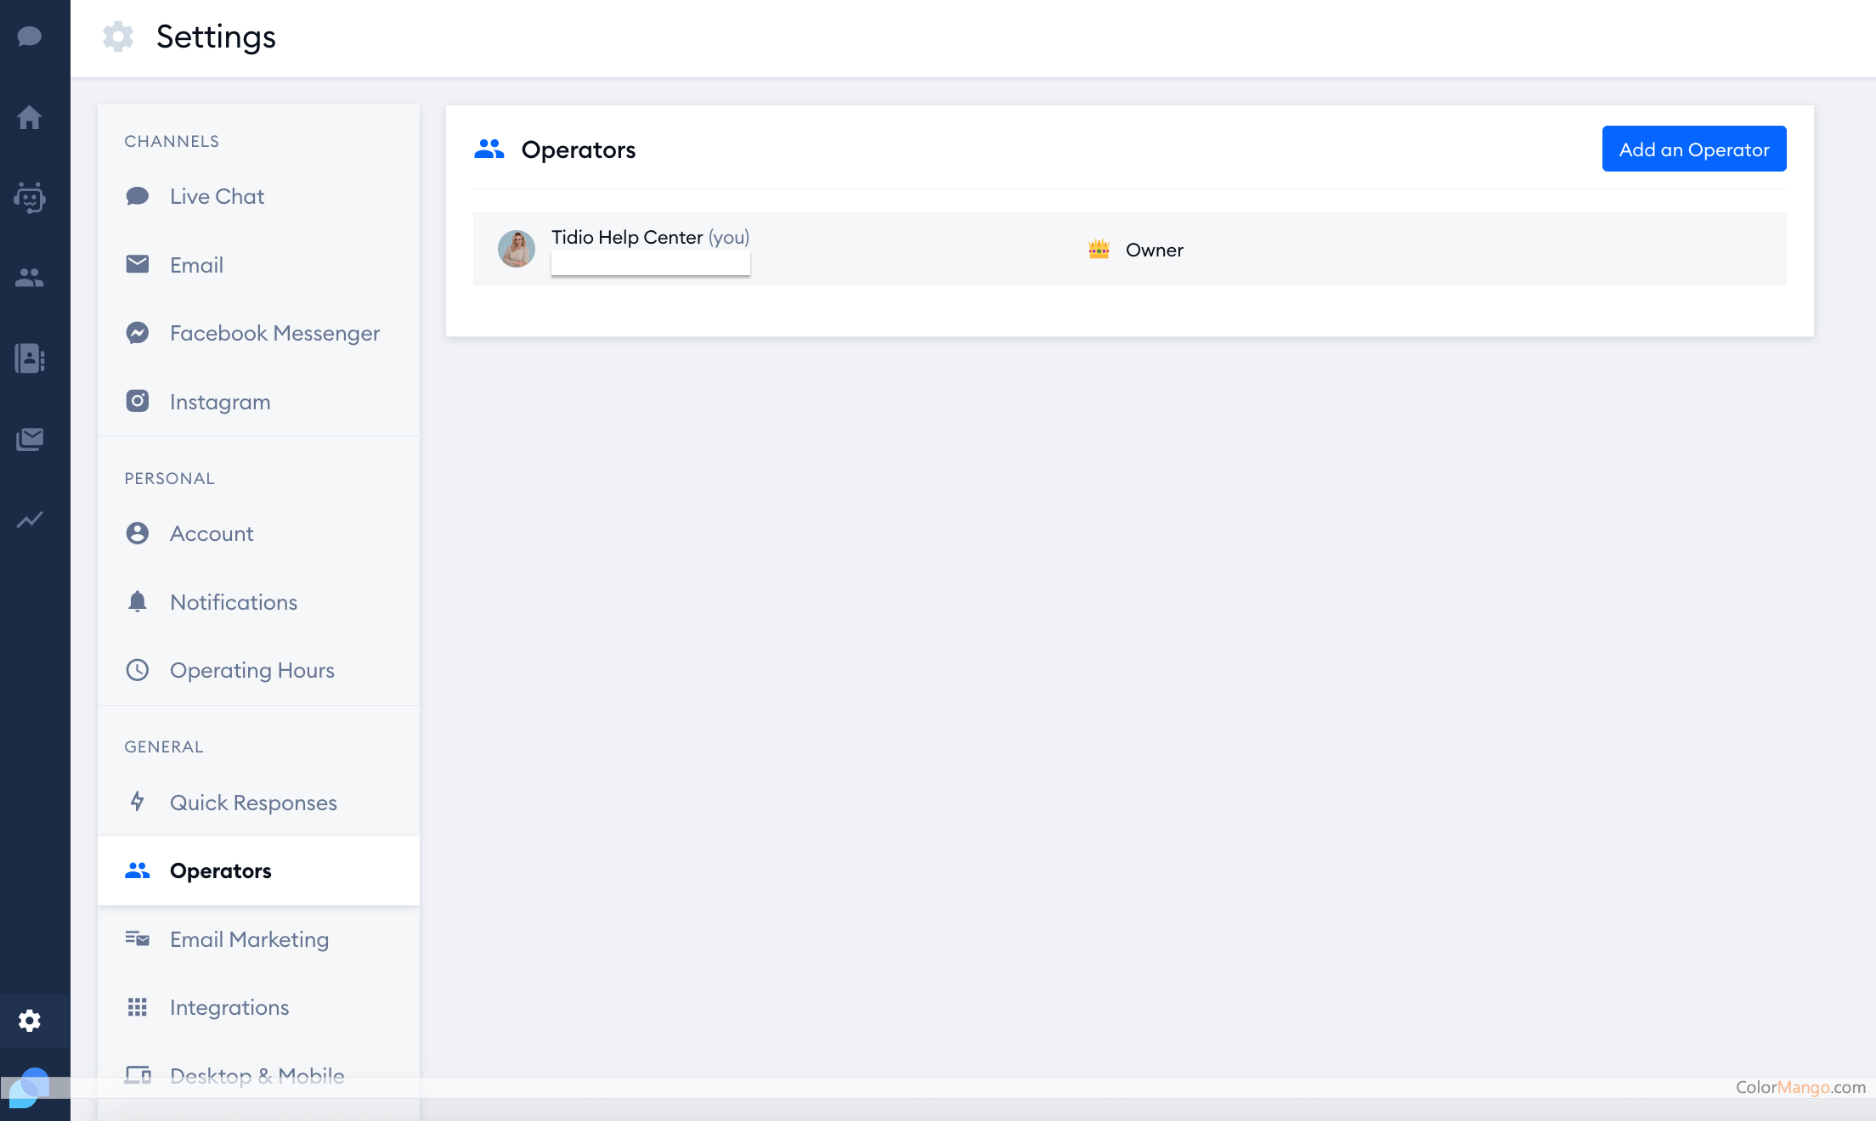Open Notifications settings
Image resolution: width=1876 pixels, height=1121 pixels.
(x=234, y=602)
